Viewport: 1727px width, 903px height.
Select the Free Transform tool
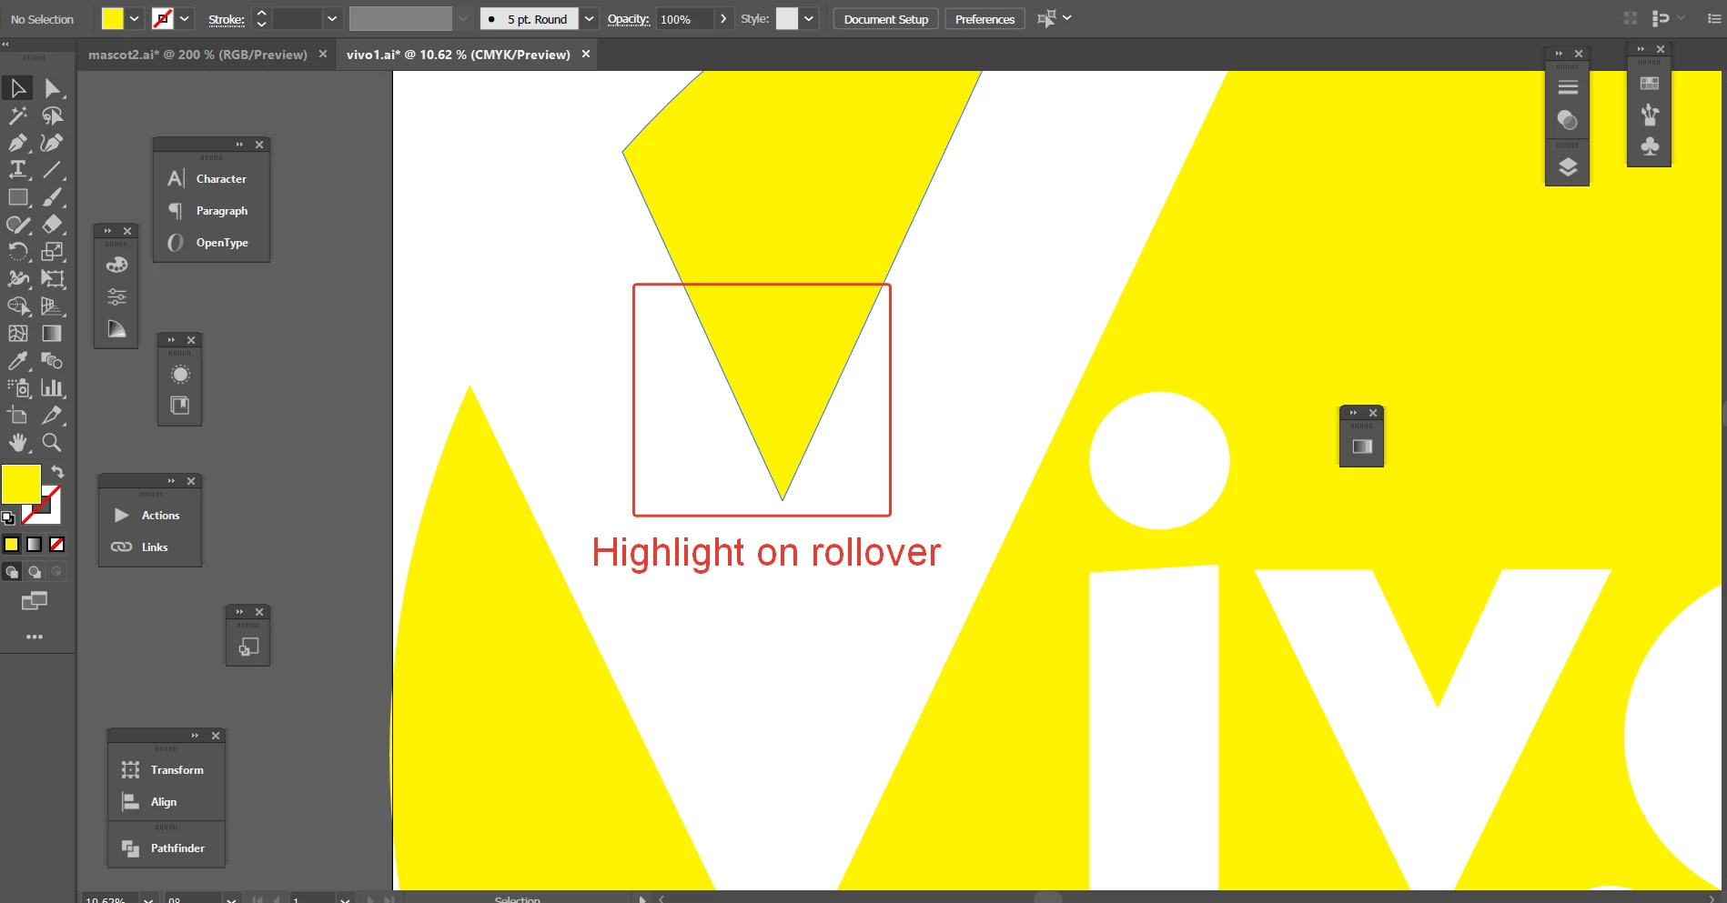[x=52, y=279]
